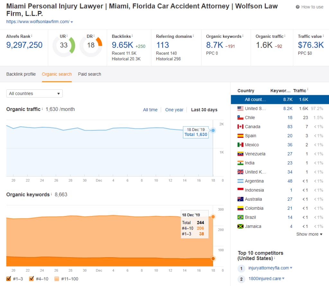
Task: Show All time organic traffic range
Action: pos(150,110)
